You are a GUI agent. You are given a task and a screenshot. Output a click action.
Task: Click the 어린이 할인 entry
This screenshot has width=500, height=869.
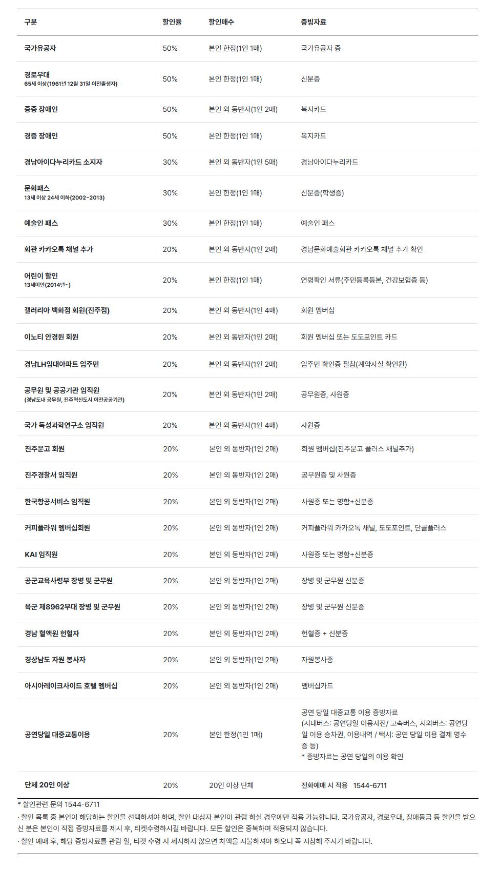pyautogui.click(x=41, y=276)
